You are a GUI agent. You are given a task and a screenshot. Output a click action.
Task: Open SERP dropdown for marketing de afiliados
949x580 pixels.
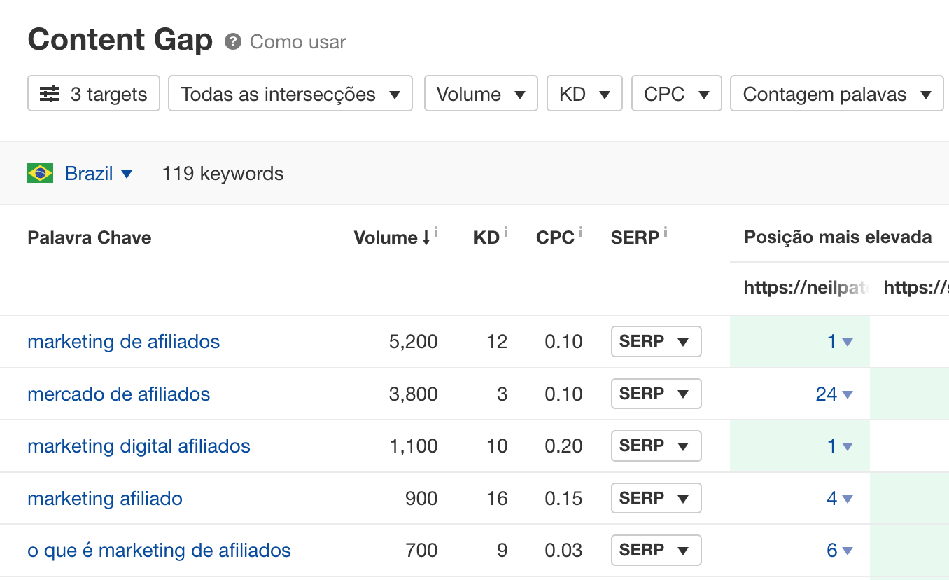coord(656,342)
